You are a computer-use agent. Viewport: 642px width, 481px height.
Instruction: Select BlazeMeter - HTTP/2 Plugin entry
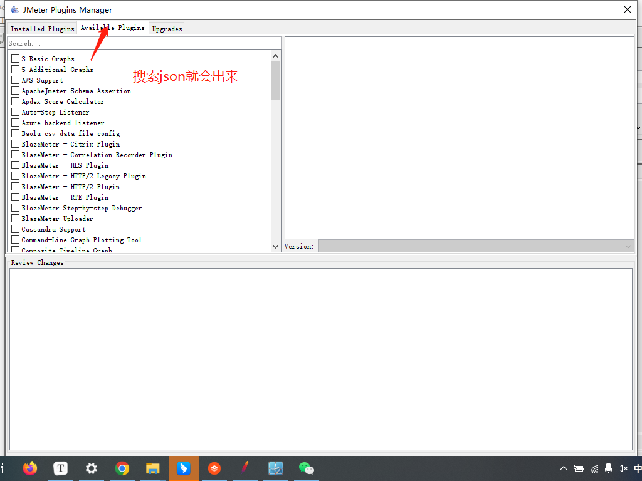pyautogui.click(x=71, y=187)
